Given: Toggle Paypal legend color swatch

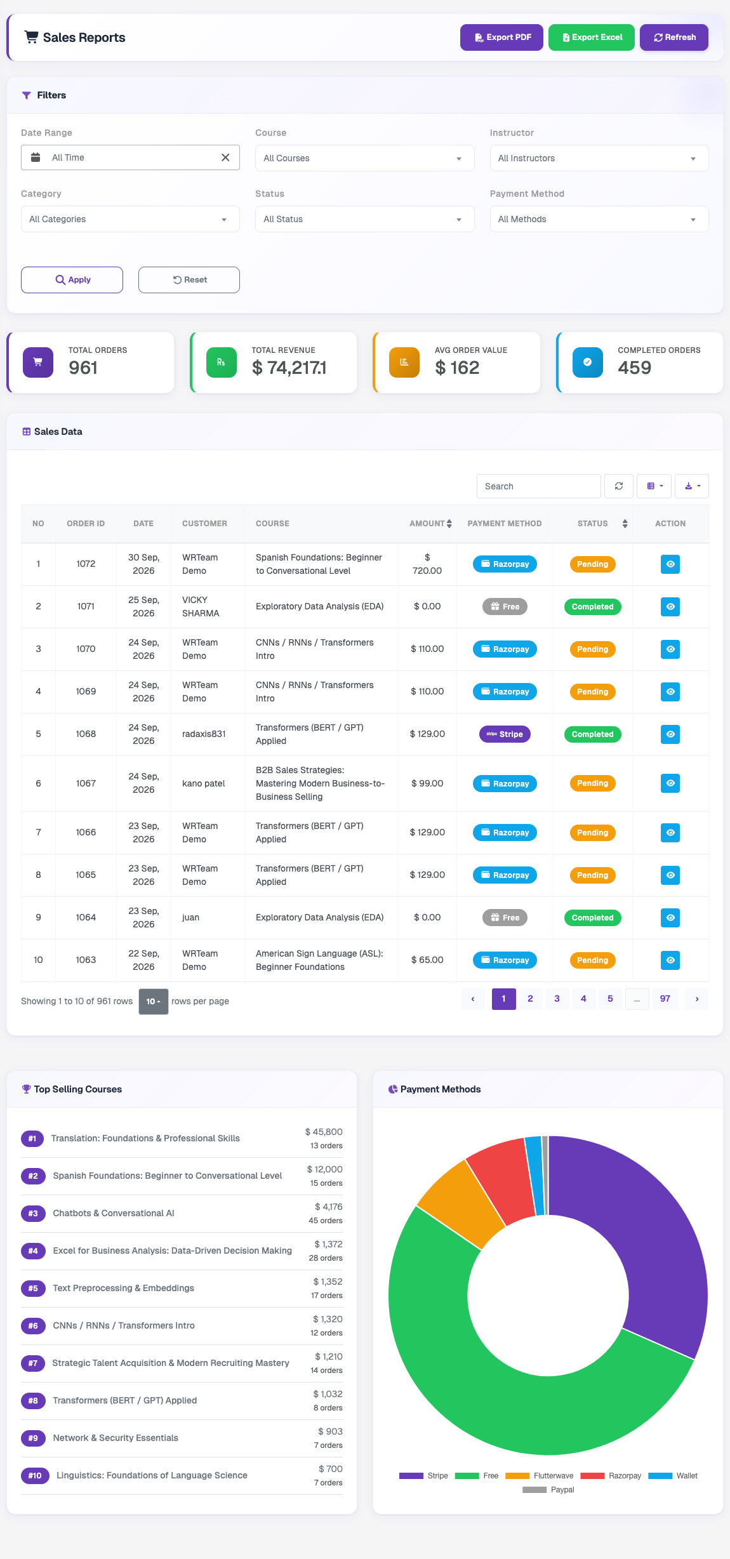Looking at the screenshot, I should pos(534,1490).
